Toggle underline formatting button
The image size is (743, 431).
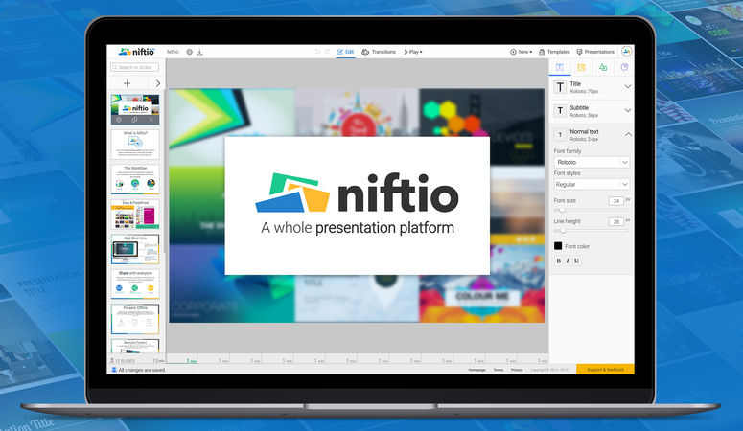click(x=576, y=261)
